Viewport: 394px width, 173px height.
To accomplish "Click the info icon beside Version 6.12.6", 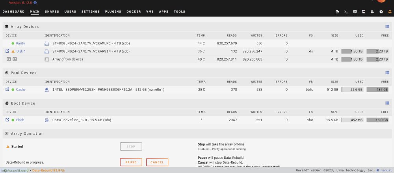I will [x=35, y=2].
